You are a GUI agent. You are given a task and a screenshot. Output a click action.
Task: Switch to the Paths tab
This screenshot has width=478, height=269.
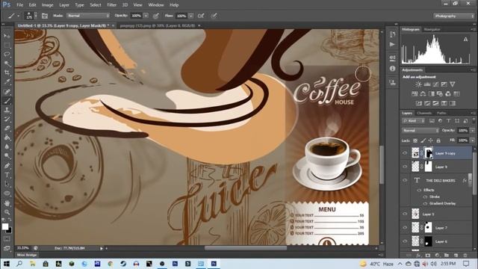coord(441,113)
